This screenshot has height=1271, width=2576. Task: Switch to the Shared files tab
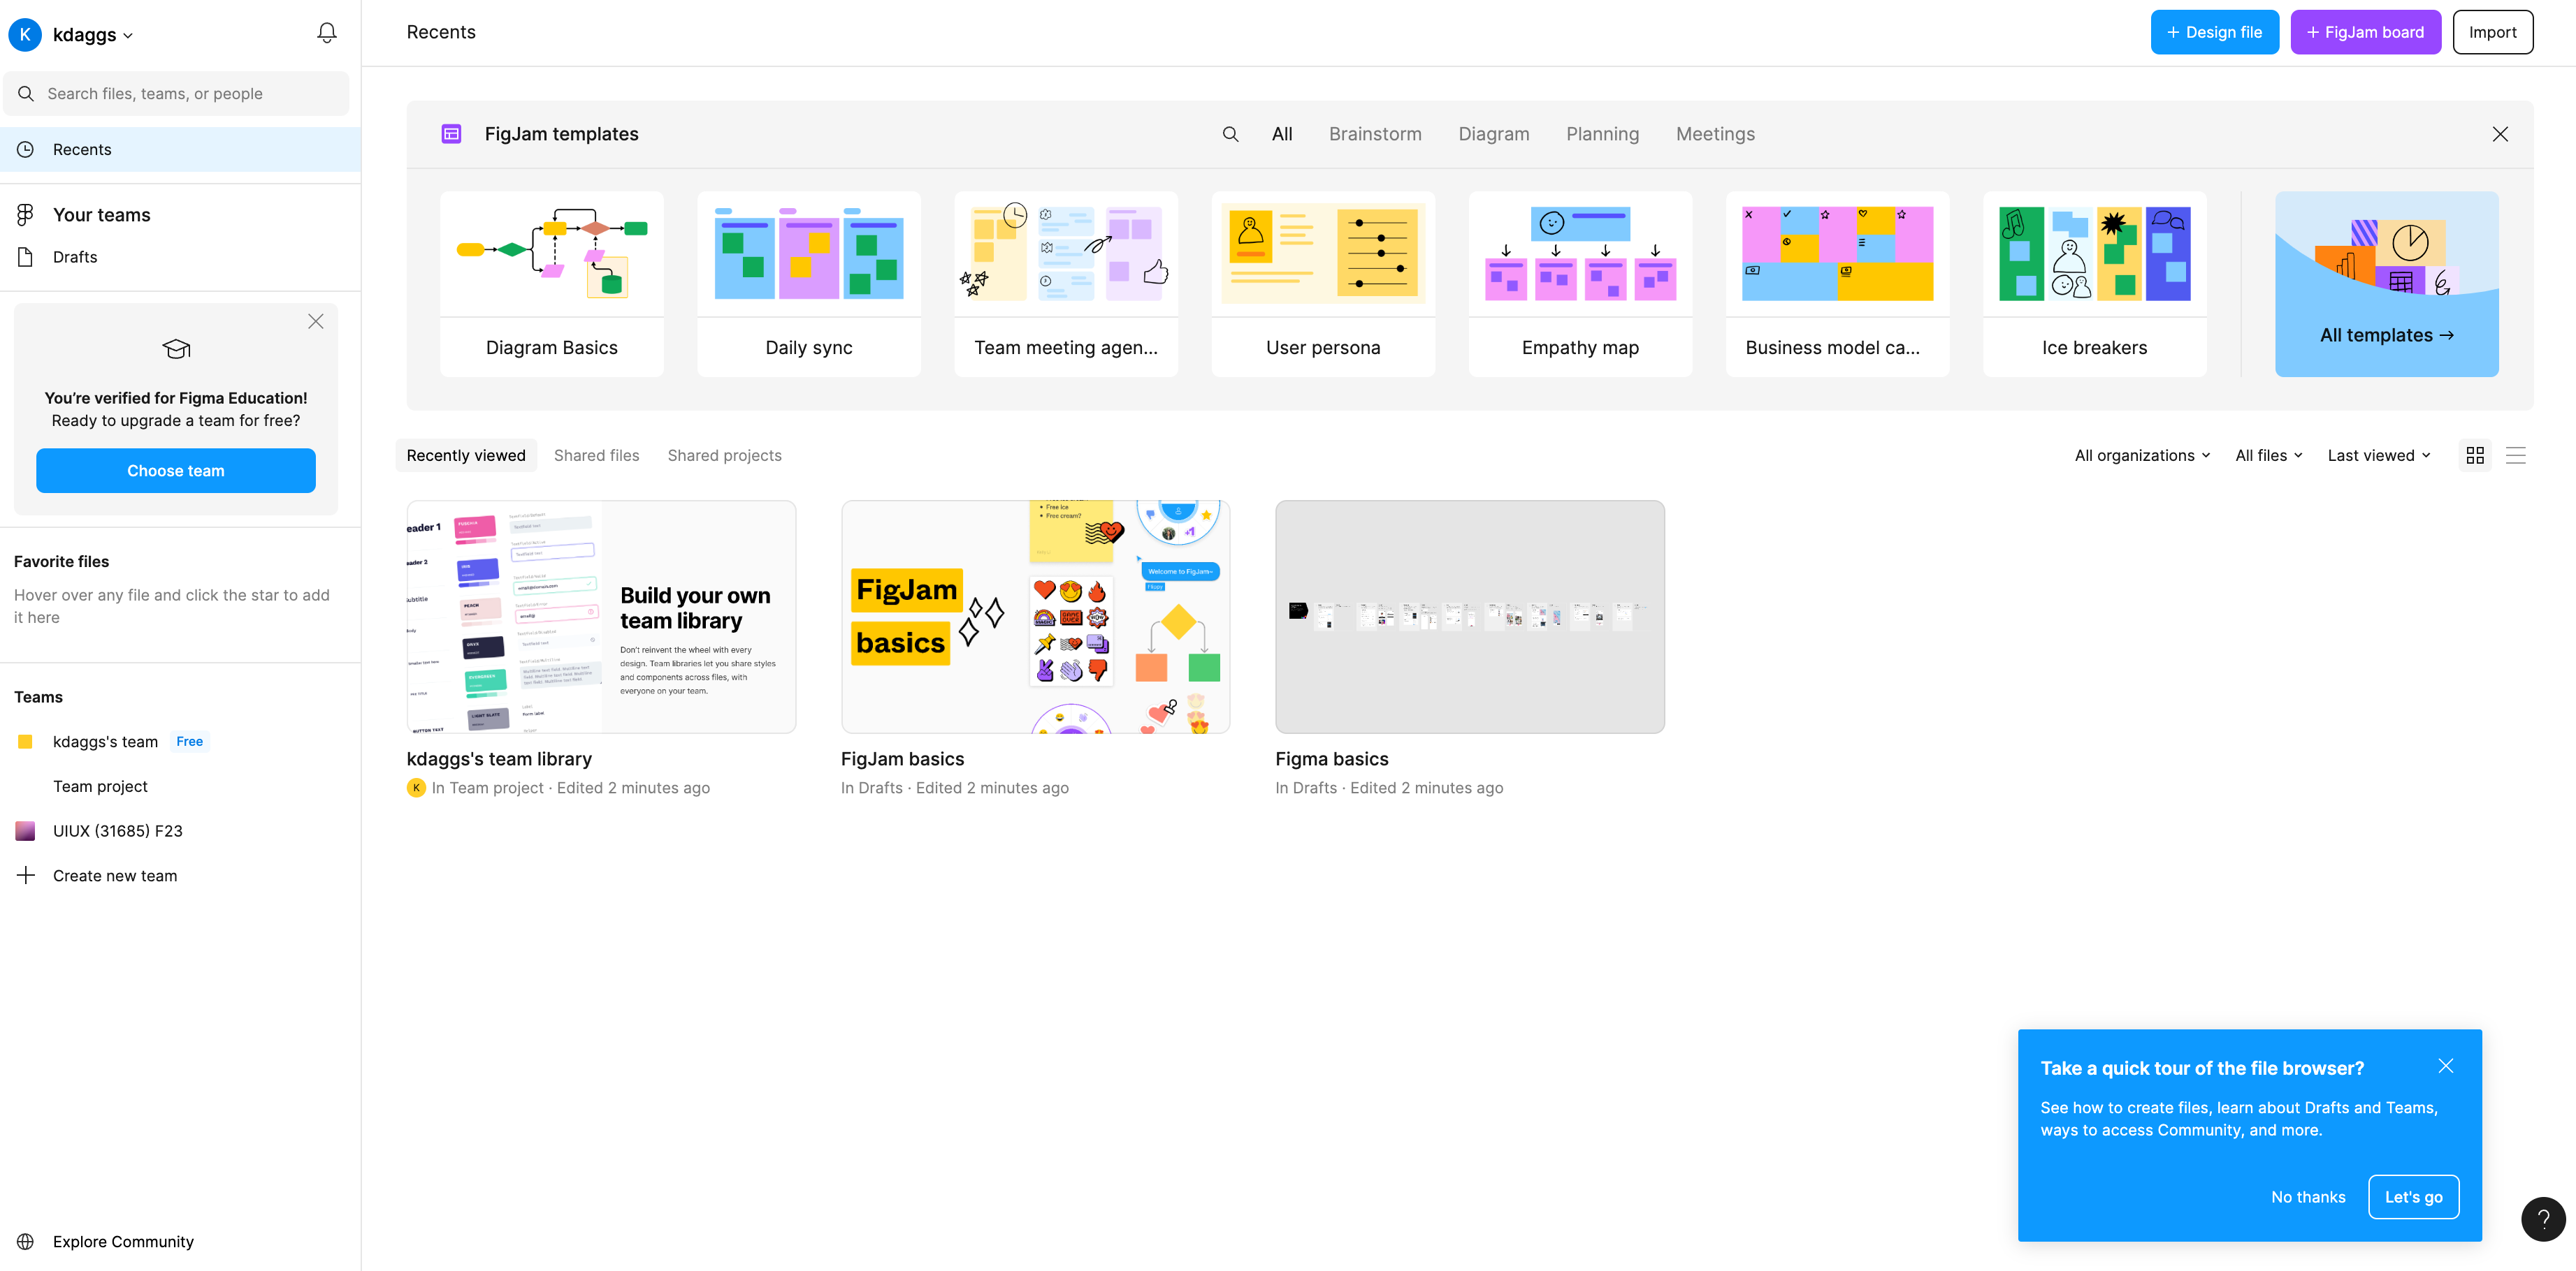click(x=597, y=455)
